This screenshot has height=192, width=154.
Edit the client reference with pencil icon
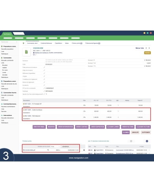pos(41,51)
